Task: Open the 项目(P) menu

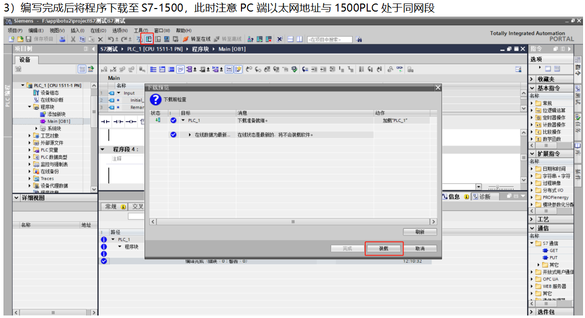Action: [15, 31]
